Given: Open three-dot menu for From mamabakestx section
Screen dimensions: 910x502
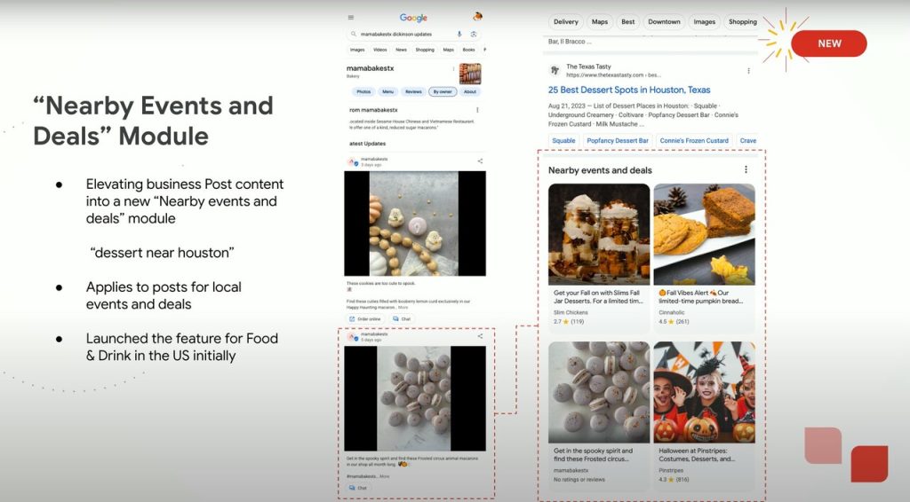Looking at the screenshot, I should [477, 110].
